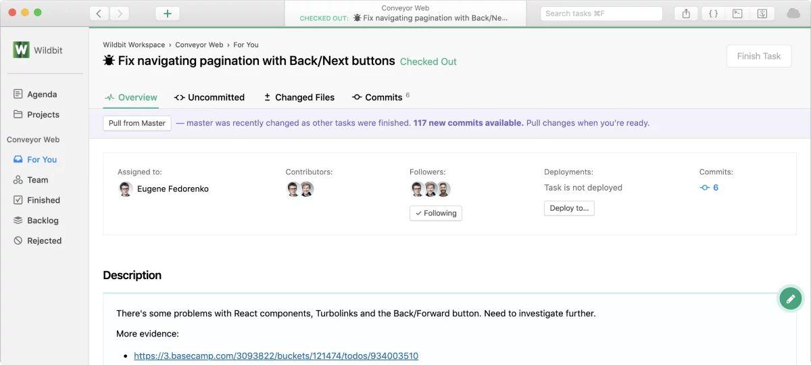Click Conveyor Web in the breadcrumb
The width and height of the screenshot is (811, 365).
[199, 45]
